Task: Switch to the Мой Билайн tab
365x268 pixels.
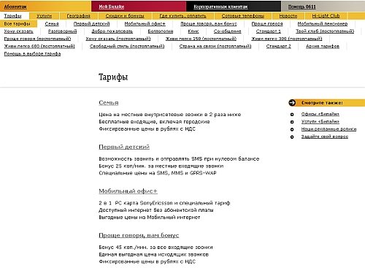Action: 112,7
